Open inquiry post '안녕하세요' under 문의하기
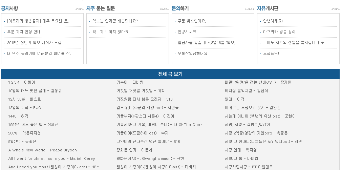The image size is (341, 170). click(x=187, y=32)
